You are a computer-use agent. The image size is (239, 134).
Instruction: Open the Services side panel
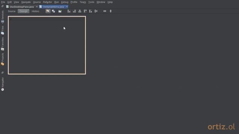click(3, 17)
